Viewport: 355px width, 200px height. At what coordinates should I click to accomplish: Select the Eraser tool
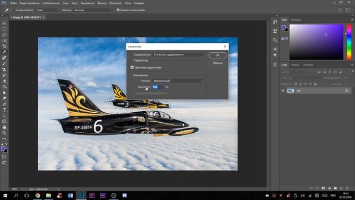pos(4,81)
